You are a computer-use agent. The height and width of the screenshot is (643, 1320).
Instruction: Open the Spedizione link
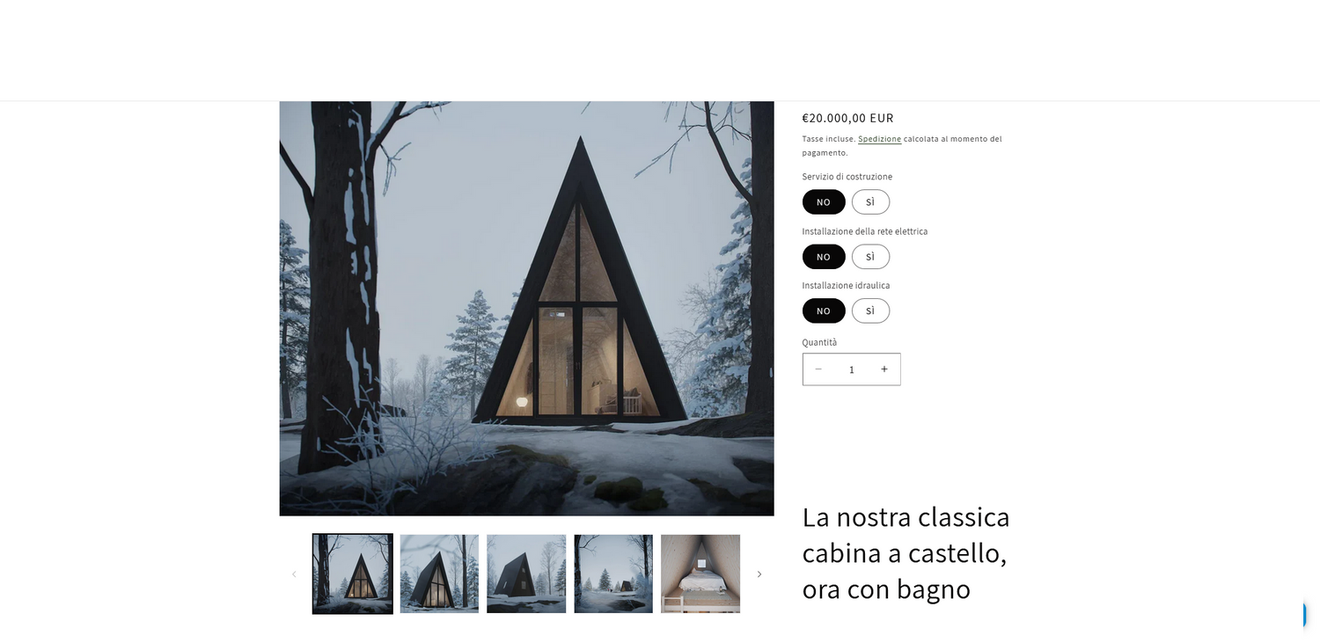coord(879,139)
